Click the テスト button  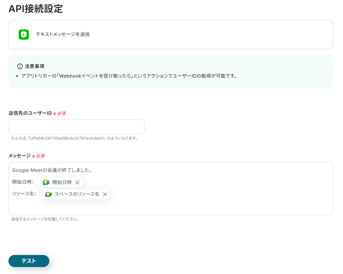[x=29, y=261]
